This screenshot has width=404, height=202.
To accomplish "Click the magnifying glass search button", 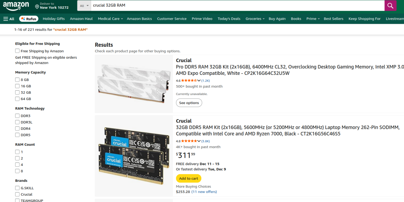I will (x=390, y=6).
